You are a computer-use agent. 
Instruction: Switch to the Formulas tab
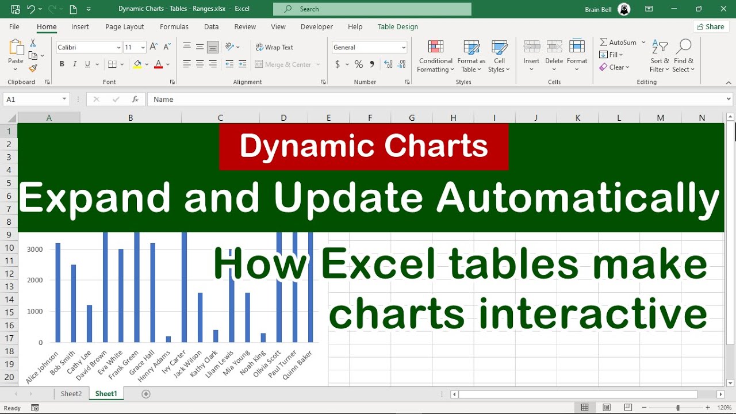pos(174,26)
